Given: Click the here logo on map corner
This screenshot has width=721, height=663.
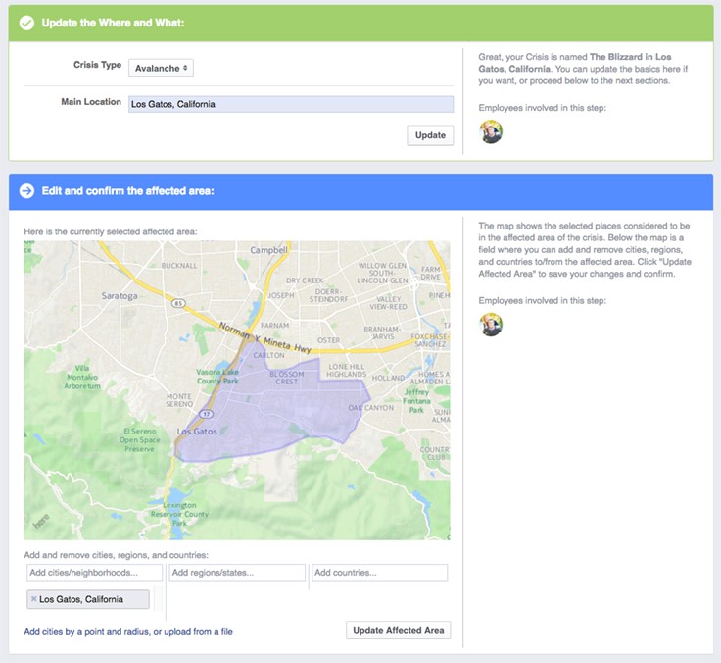Looking at the screenshot, I should pos(41,521).
